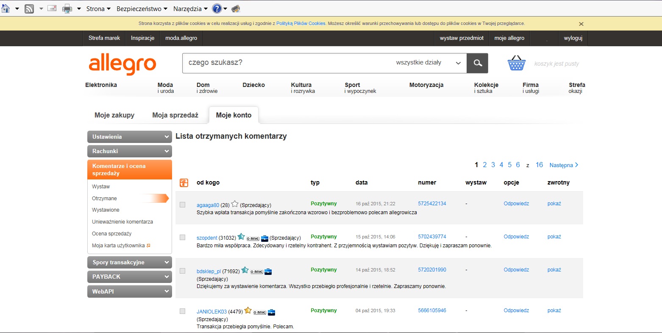Click the 'o mnie' badge for bdsklep_pl
662x333 pixels.
(257, 271)
